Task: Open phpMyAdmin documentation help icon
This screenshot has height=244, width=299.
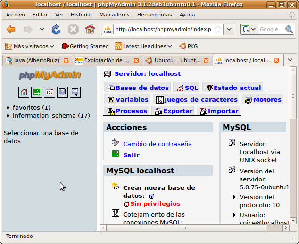Action: (62, 92)
